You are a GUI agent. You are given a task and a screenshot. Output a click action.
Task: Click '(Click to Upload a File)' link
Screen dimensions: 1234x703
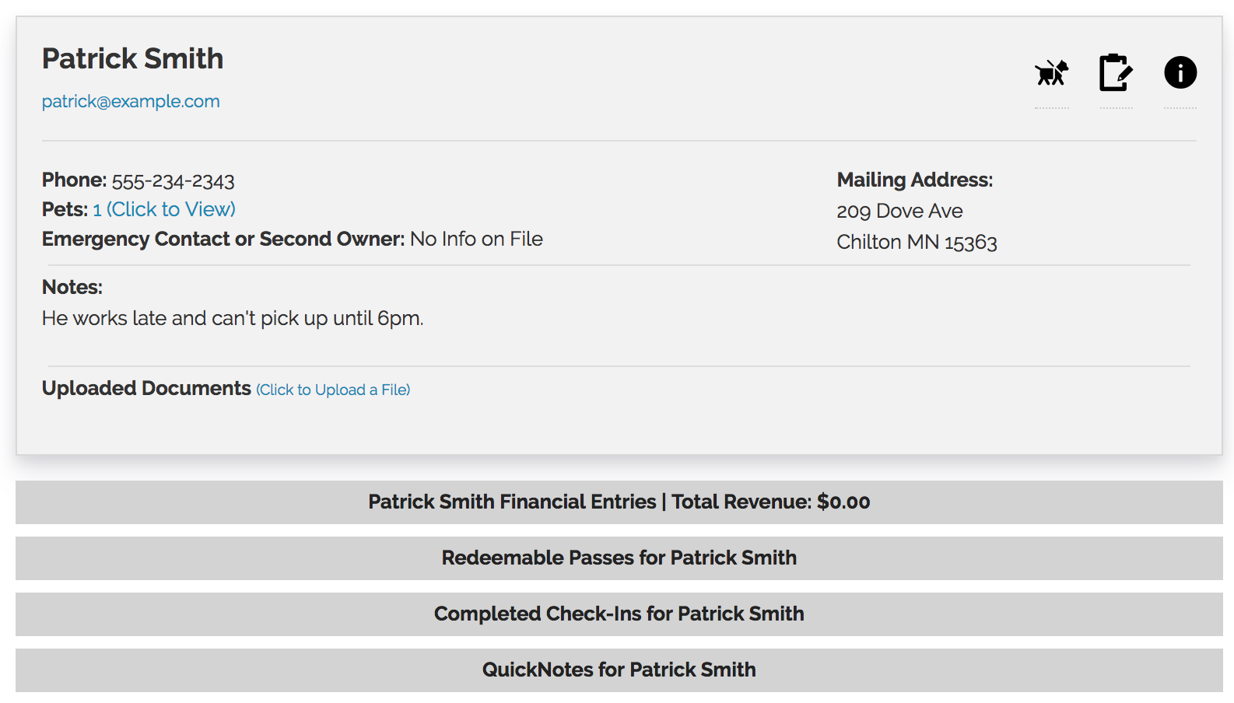coord(333,390)
